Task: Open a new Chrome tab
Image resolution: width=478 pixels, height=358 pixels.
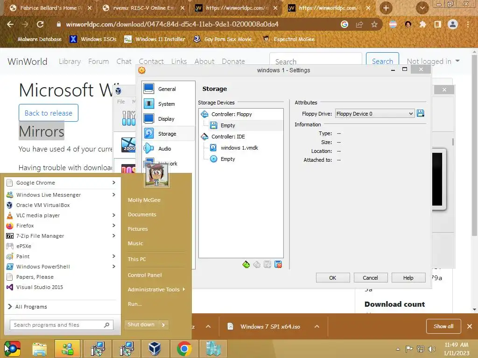Action: coord(386,8)
